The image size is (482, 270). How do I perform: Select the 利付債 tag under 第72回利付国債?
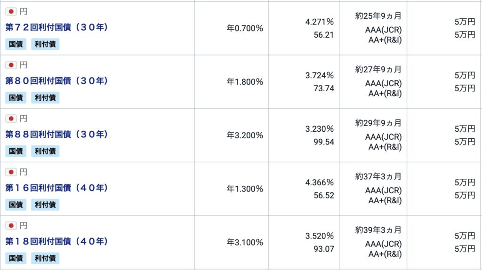coord(45,44)
